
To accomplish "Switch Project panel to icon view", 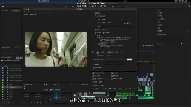I will 8,103.
